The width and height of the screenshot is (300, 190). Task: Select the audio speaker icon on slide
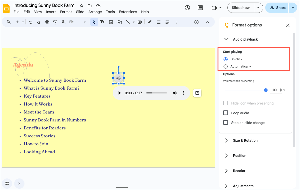point(119,78)
